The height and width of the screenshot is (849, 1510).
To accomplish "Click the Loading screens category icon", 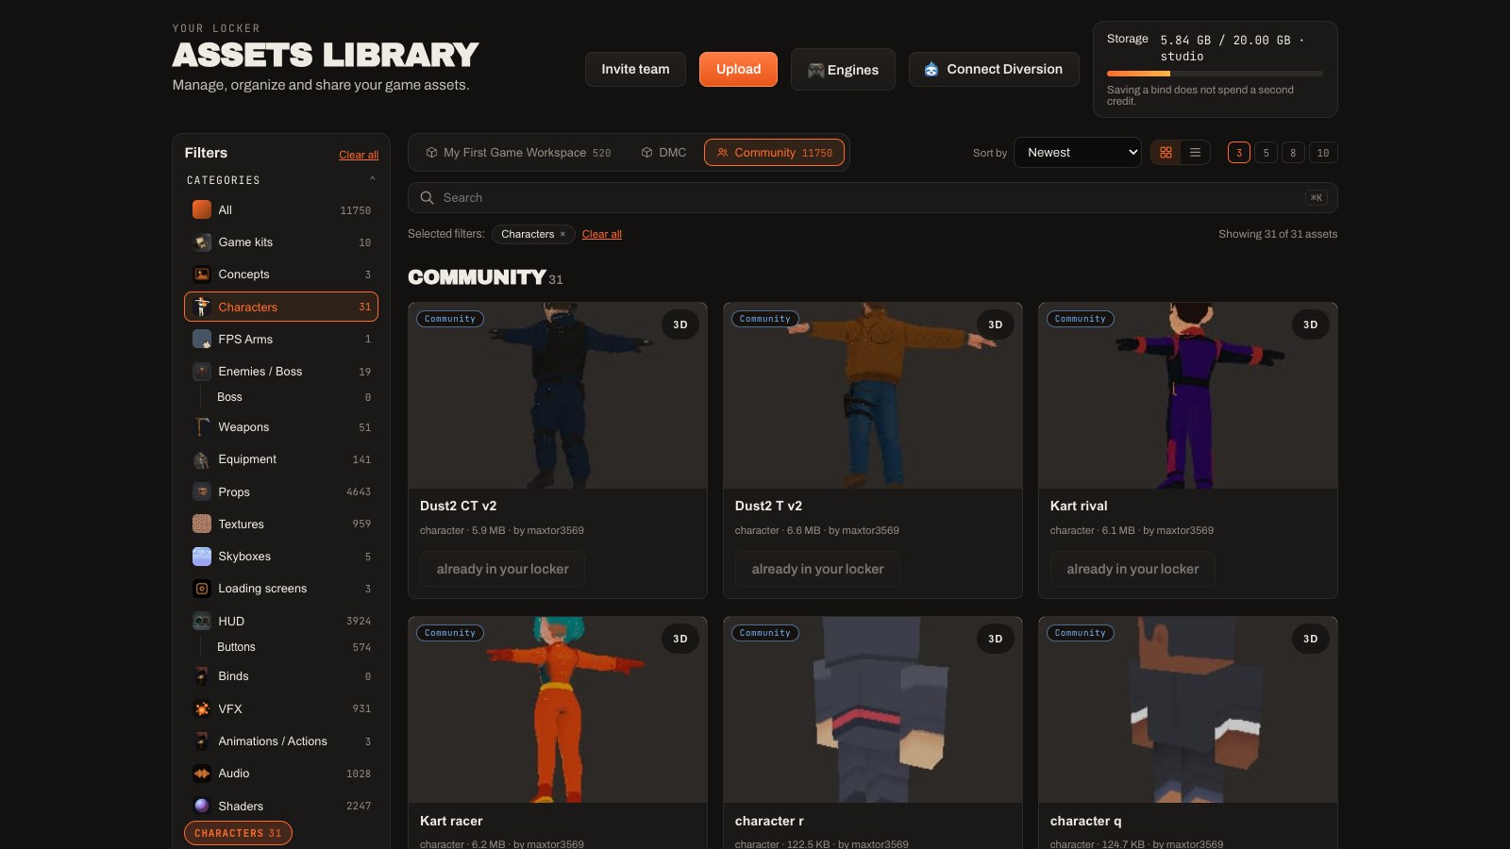I will pyautogui.click(x=202, y=589).
